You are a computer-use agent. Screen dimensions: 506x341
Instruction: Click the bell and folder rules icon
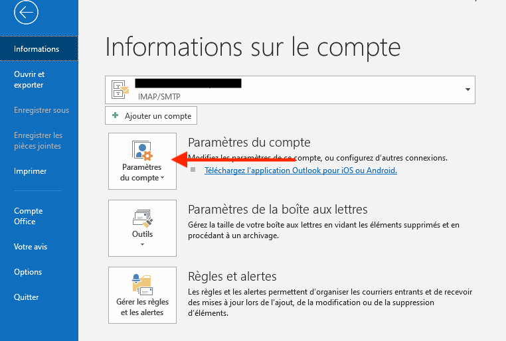[x=142, y=285]
